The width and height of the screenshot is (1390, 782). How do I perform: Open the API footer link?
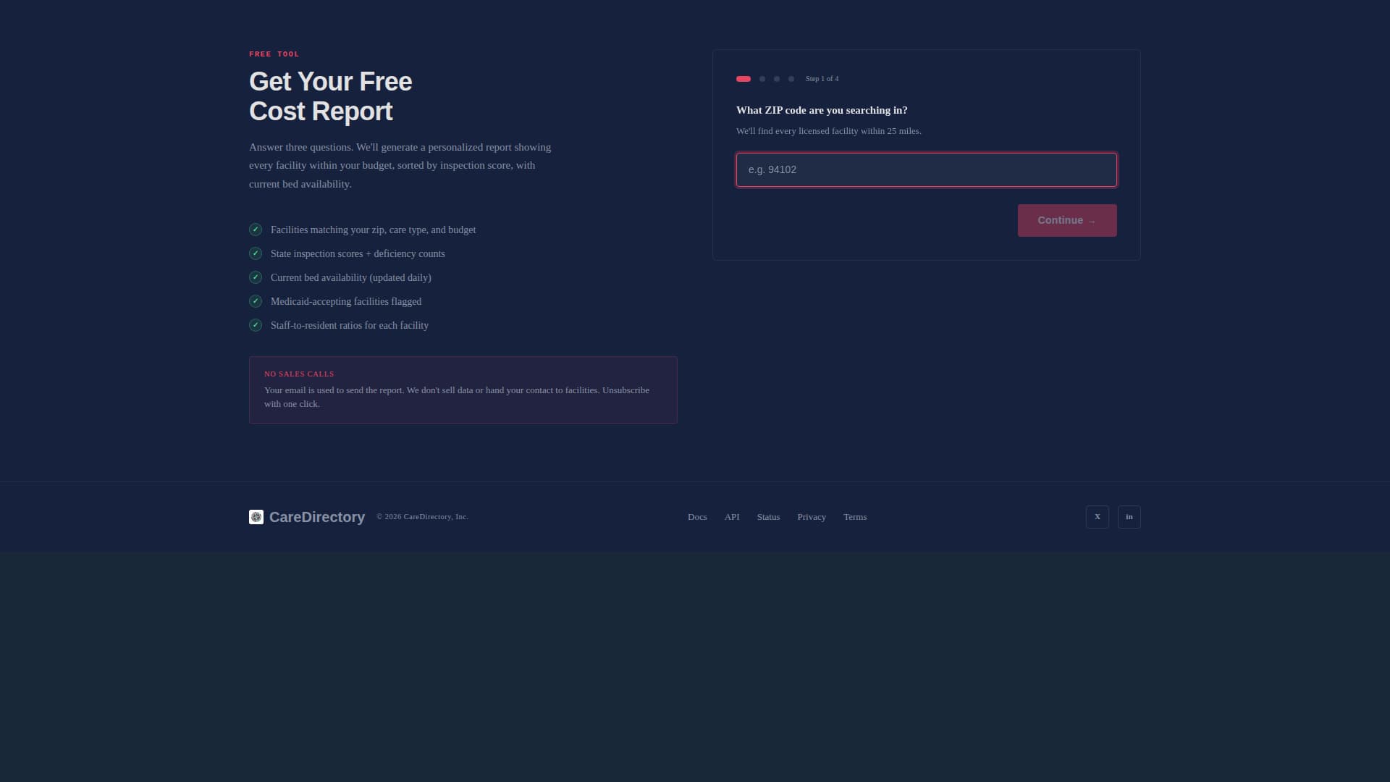[732, 517]
